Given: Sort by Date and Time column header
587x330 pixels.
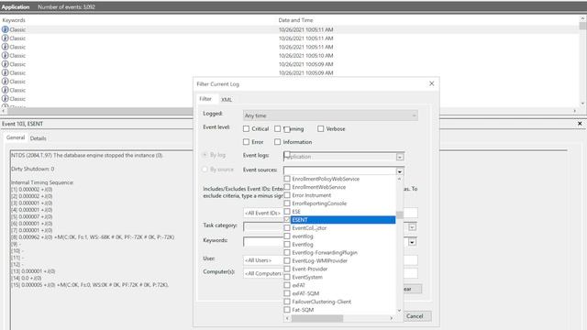Looking at the screenshot, I should click(295, 20).
